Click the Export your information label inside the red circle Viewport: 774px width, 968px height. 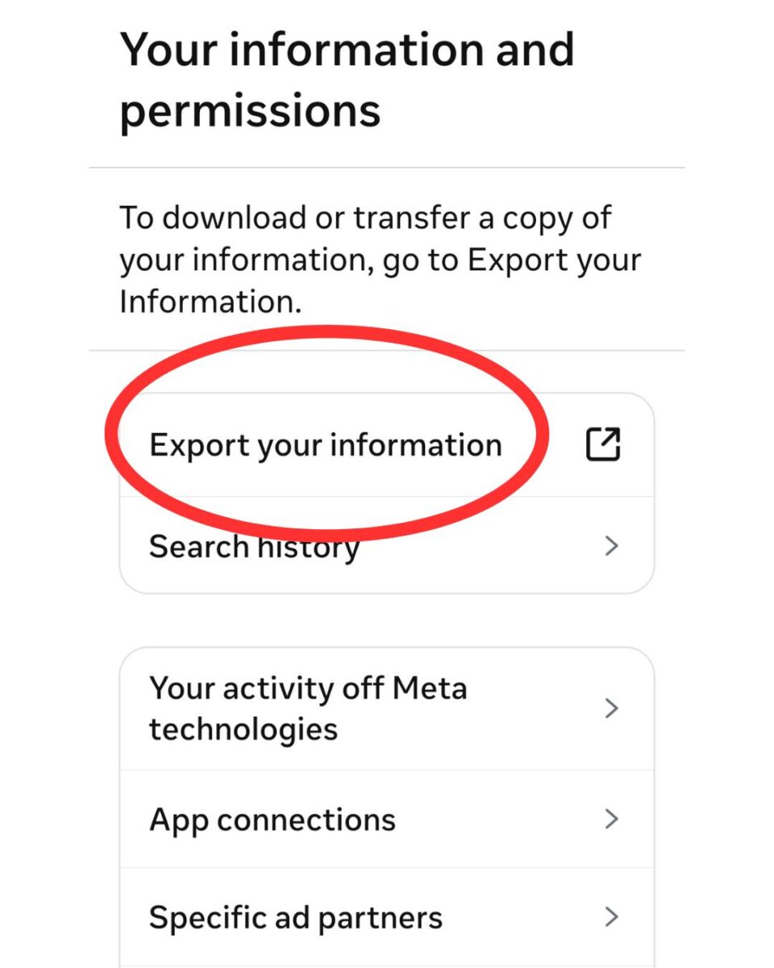(325, 444)
